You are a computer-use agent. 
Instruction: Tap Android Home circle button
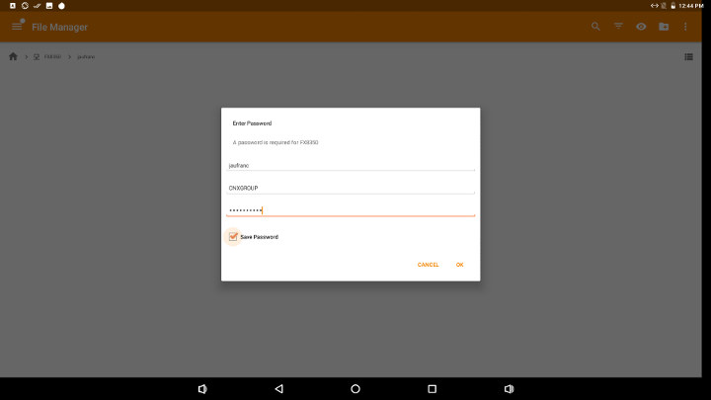coord(355,389)
